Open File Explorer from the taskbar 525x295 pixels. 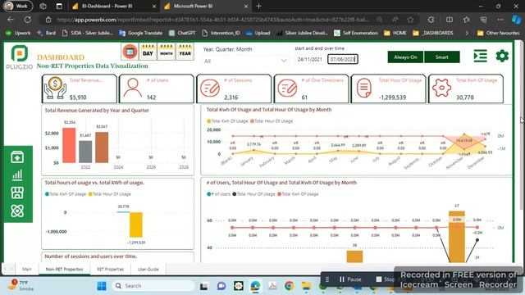pos(306,286)
